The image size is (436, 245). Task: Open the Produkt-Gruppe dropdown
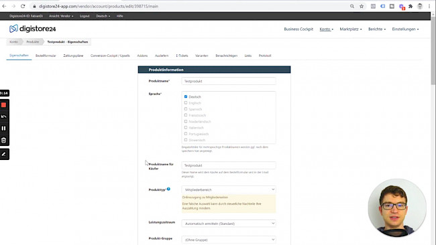tap(229, 240)
